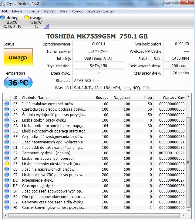Click the Standard field ATA8-ACS
Viewport: 195px width, 221px height.
coord(131,80)
